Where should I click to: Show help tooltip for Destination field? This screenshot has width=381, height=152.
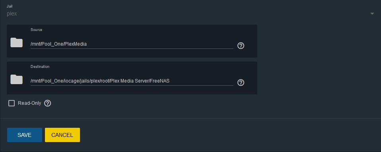pos(241,83)
